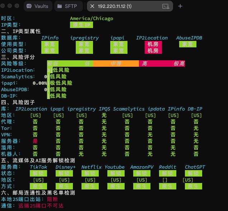Click "AbuseIPDB" in the 数据库 header row
This screenshot has height=211, width=228.
pyautogui.click(x=189, y=38)
